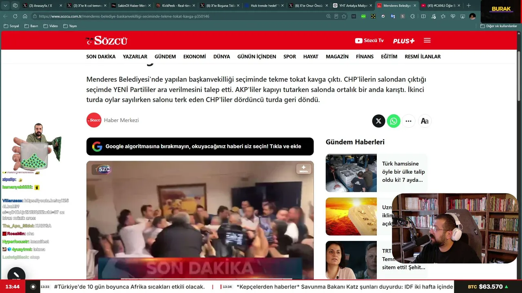Open the browser extensions puzzle icon

click(x=412, y=16)
